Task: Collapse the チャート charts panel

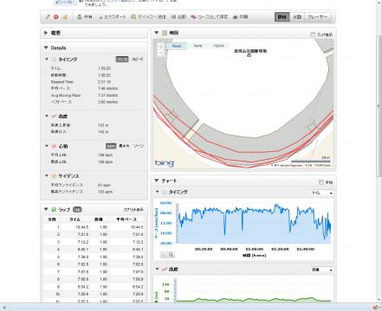Action: coord(157,181)
